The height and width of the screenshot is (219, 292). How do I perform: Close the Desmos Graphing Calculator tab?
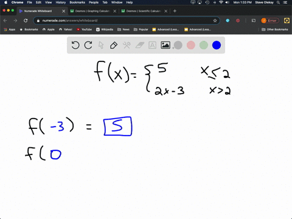coord(115,11)
